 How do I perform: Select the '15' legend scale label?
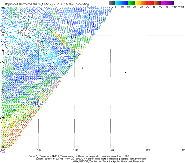click(x=128, y=7)
